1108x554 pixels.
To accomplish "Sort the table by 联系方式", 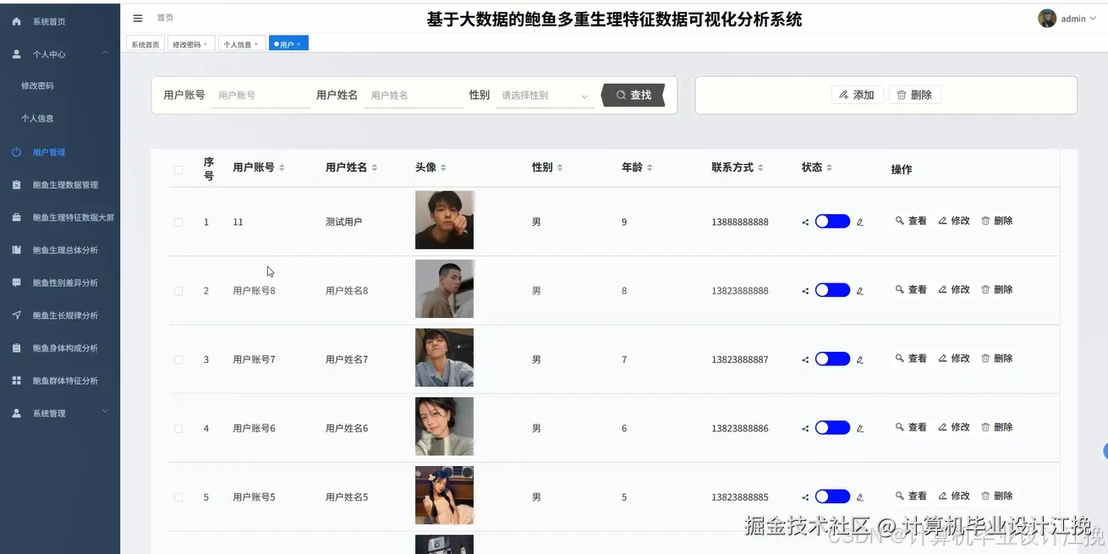I will point(760,167).
